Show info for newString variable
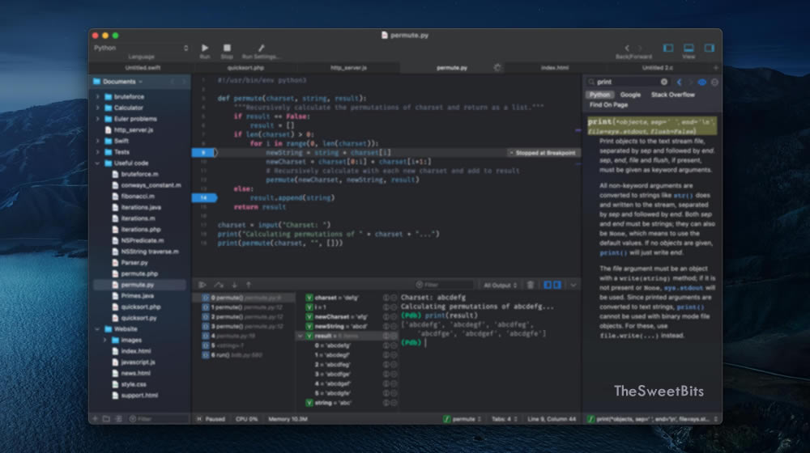The image size is (810, 453). [386, 327]
